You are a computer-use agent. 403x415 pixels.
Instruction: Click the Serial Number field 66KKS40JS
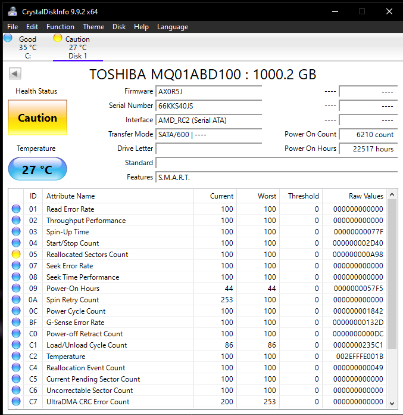209,106
